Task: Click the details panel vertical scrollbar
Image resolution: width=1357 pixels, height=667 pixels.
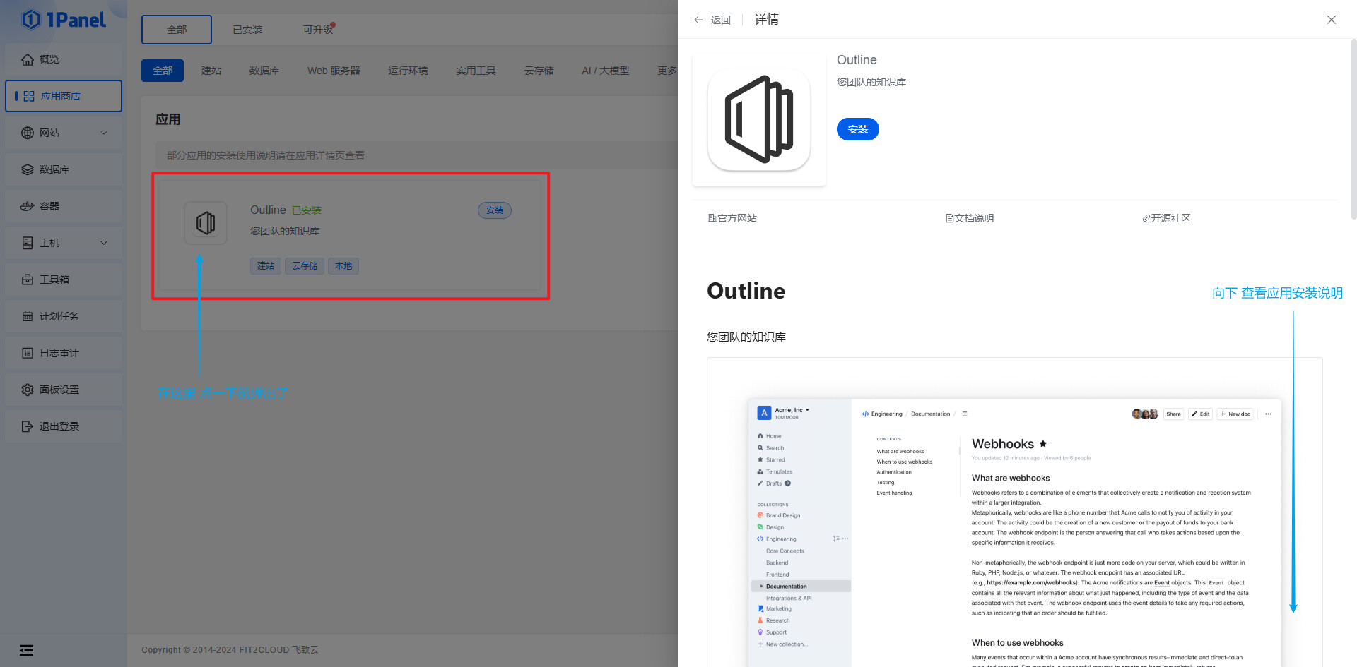Action: point(1353,131)
